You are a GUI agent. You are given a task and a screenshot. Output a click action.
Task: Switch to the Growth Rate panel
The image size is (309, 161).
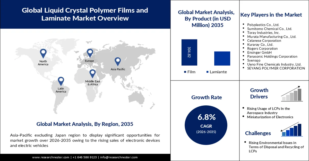pyautogui.click(x=206, y=97)
